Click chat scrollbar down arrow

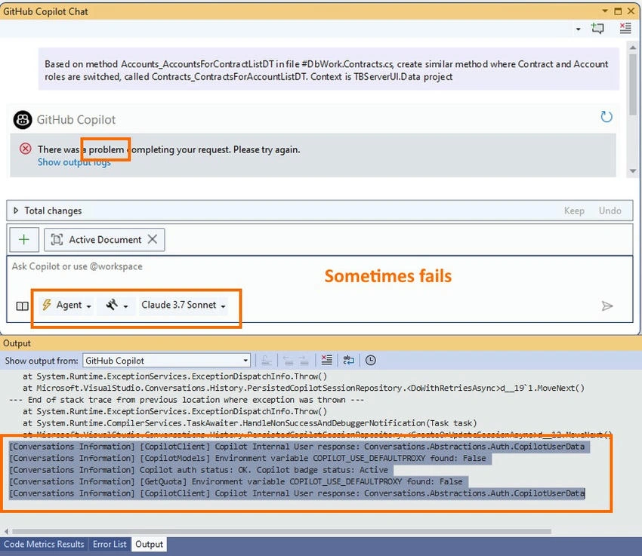tap(633, 171)
